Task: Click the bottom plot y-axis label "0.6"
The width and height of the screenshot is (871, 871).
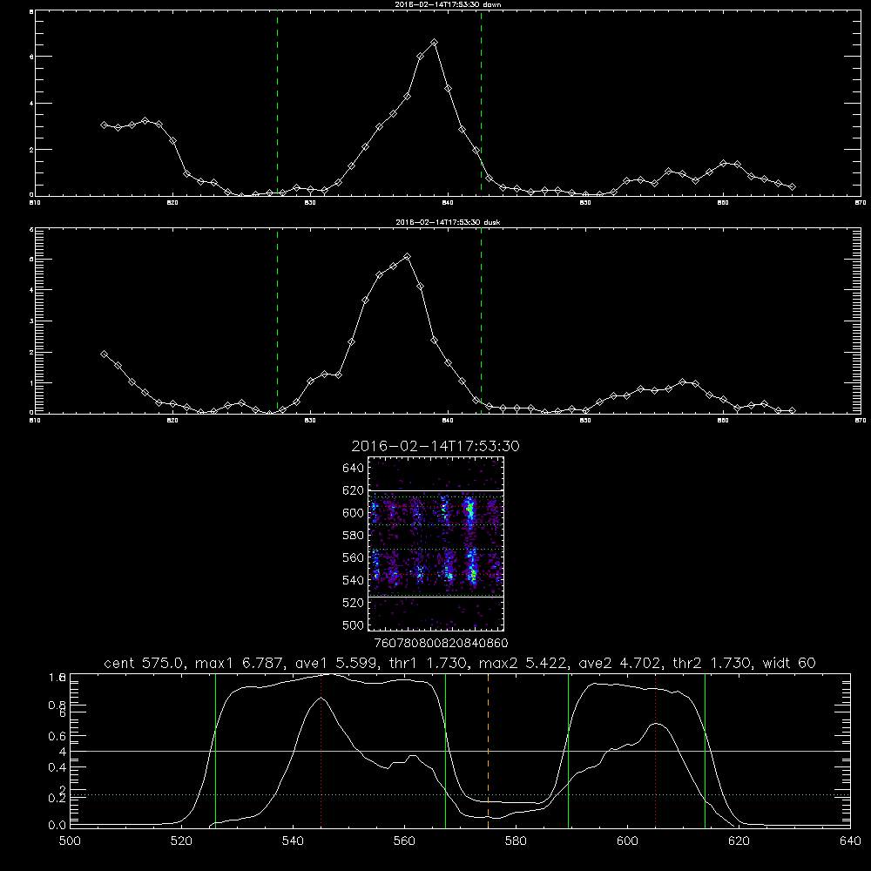Action: pos(57,736)
